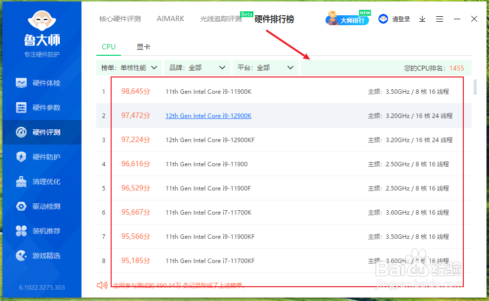Click the list vertical scrollbar thumb
Screen dimensions: 489x301
[475, 87]
